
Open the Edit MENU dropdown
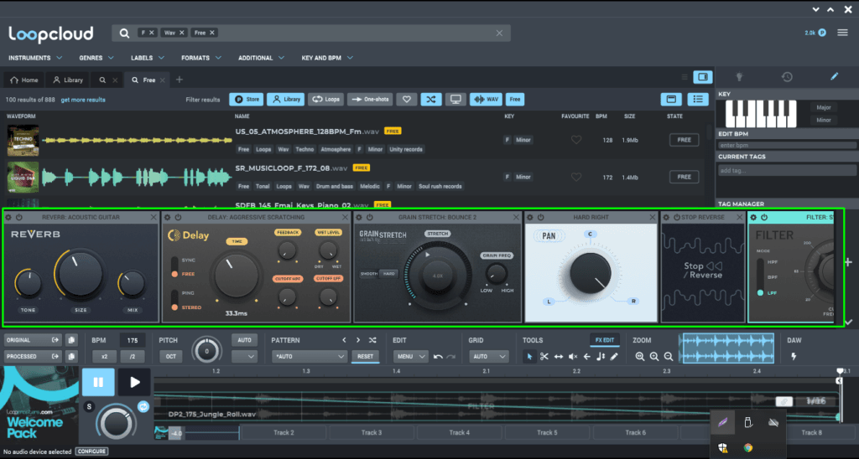pyautogui.click(x=410, y=357)
